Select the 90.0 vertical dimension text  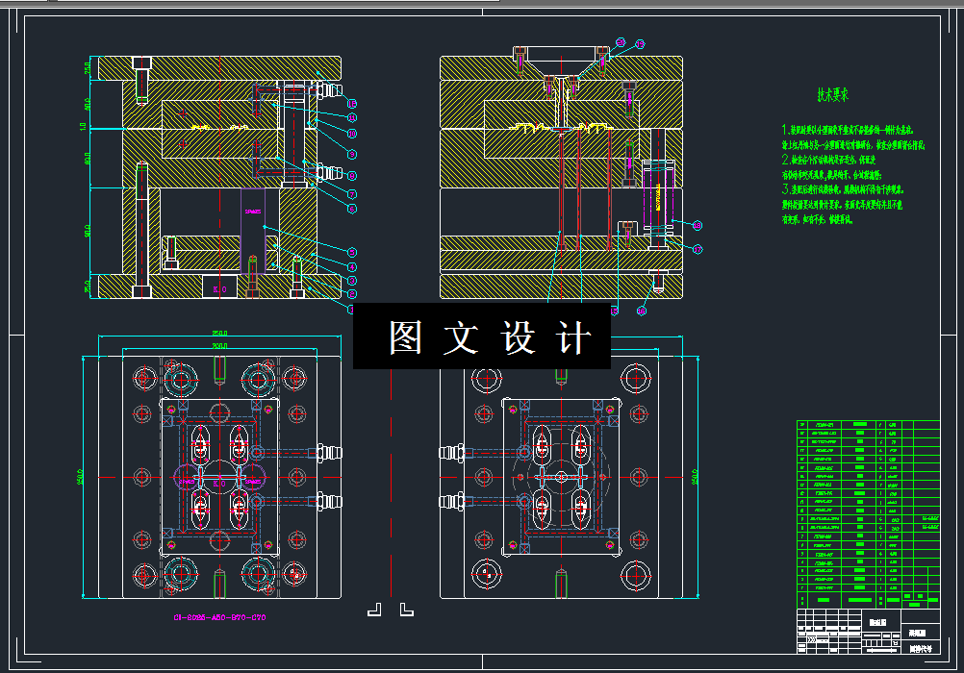coord(88,231)
